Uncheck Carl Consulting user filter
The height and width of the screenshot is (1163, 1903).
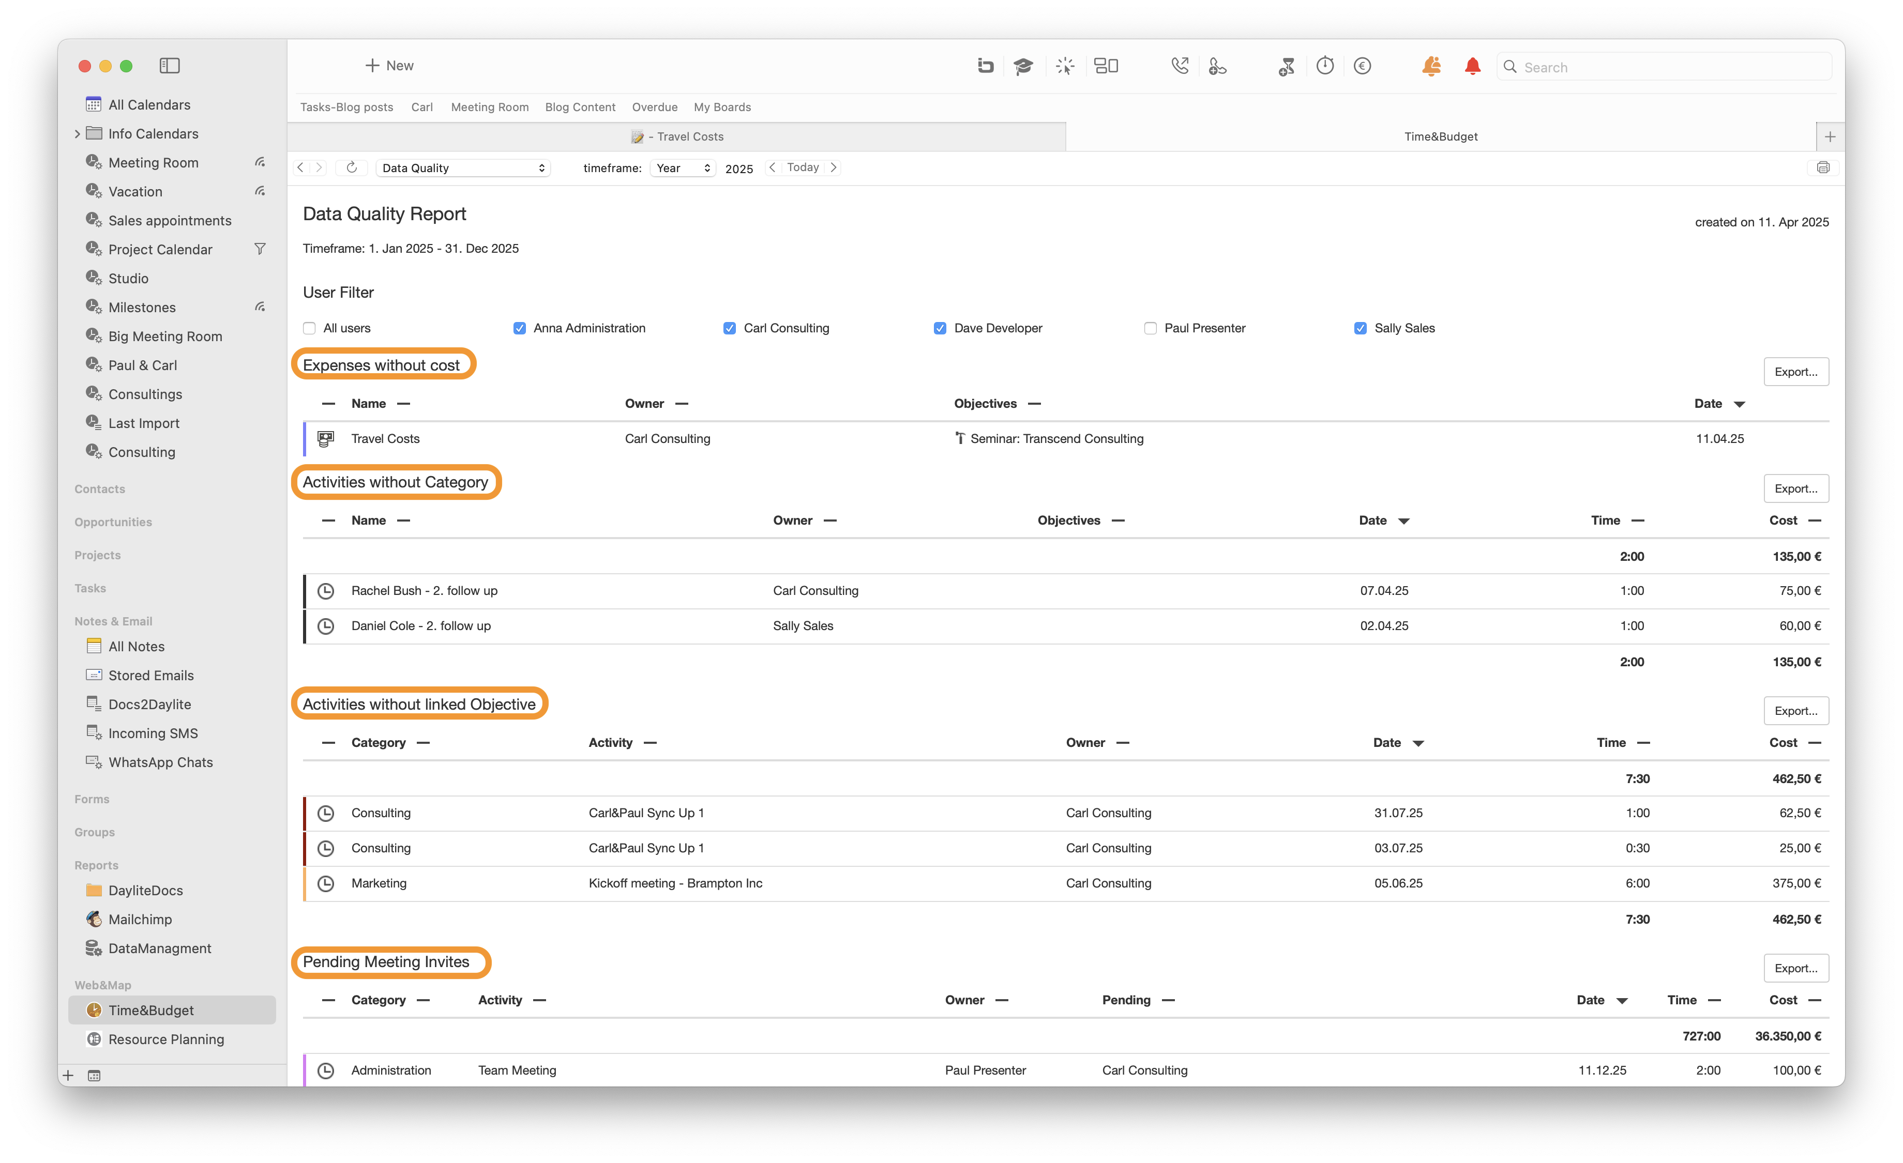pyautogui.click(x=730, y=328)
